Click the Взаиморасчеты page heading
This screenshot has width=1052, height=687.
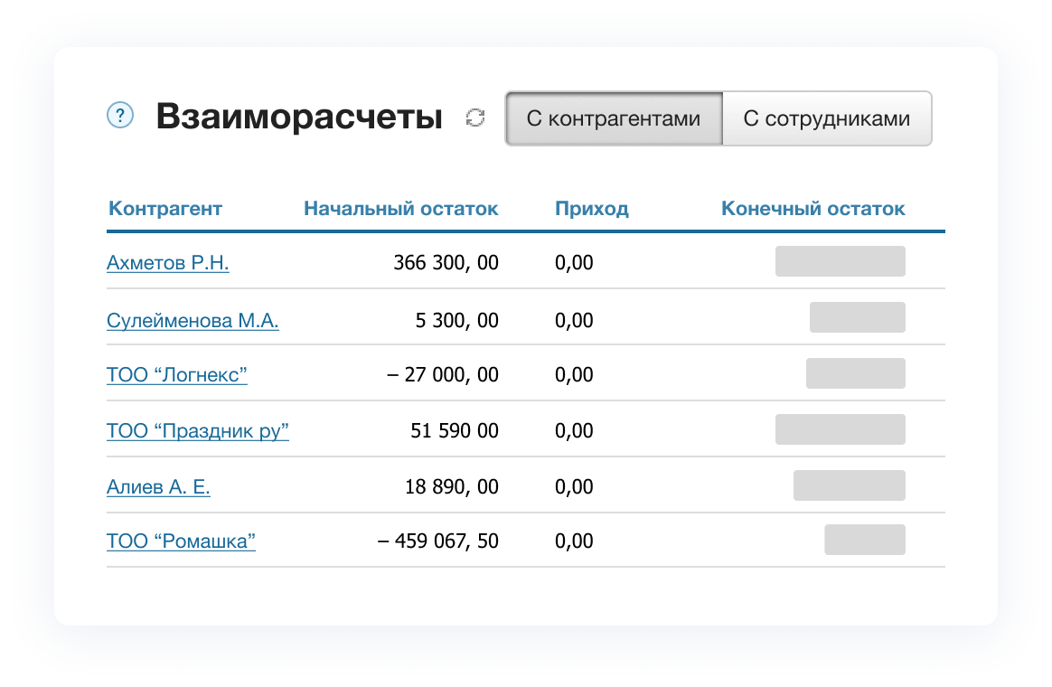pos(299,116)
